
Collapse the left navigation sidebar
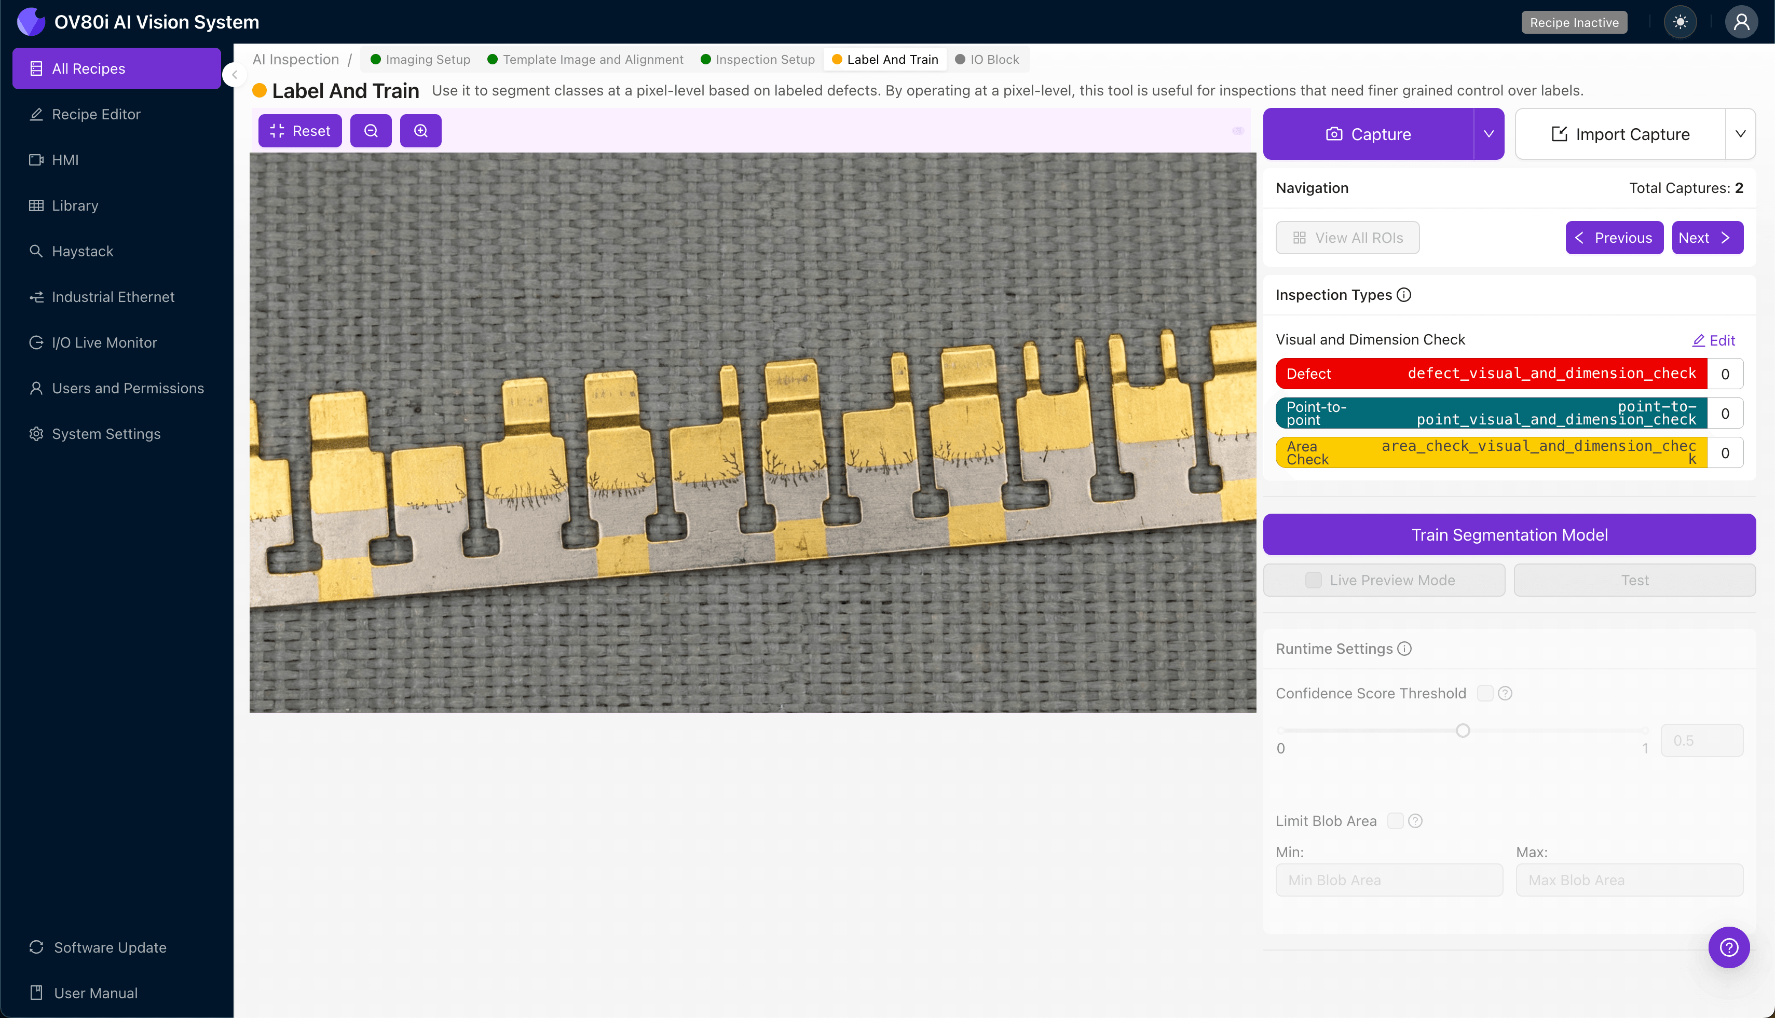pyautogui.click(x=234, y=75)
